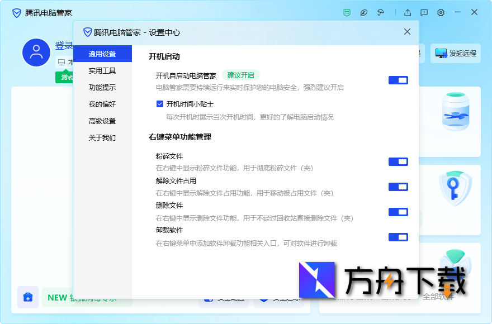Select the umbrella protection icon
The image size is (492, 324).
[x=381, y=12]
